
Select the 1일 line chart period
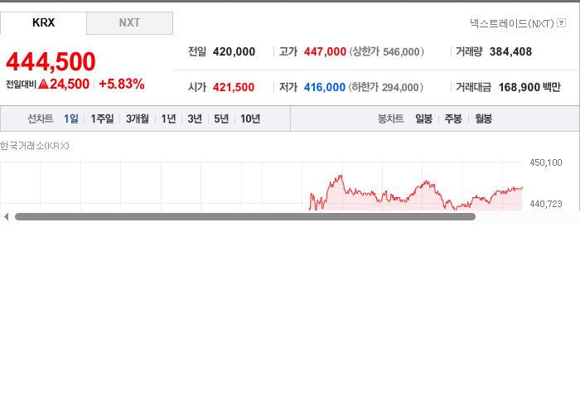coord(71,118)
